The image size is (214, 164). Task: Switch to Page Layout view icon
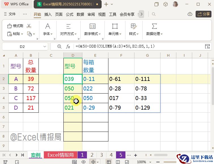click(x=127, y=162)
